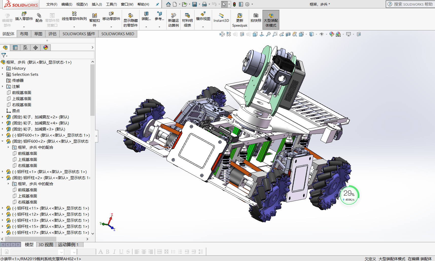Open the Linear Component Pattern dropdown arrow
The width and height of the screenshot is (435, 261).
pos(74,27)
